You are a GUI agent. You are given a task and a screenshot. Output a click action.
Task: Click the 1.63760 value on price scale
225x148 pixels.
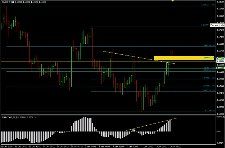221,100
